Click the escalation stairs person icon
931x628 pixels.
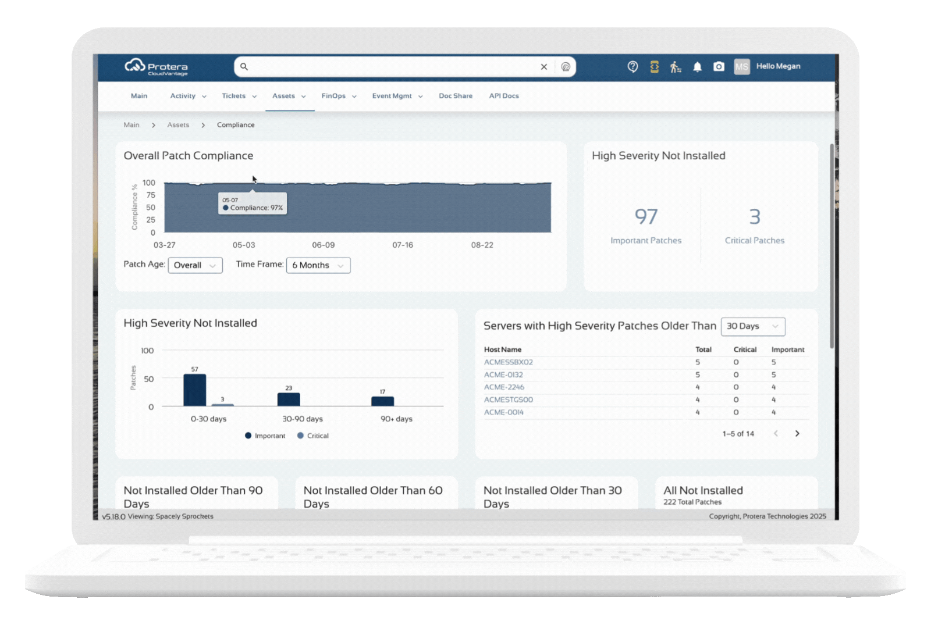tap(675, 67)
